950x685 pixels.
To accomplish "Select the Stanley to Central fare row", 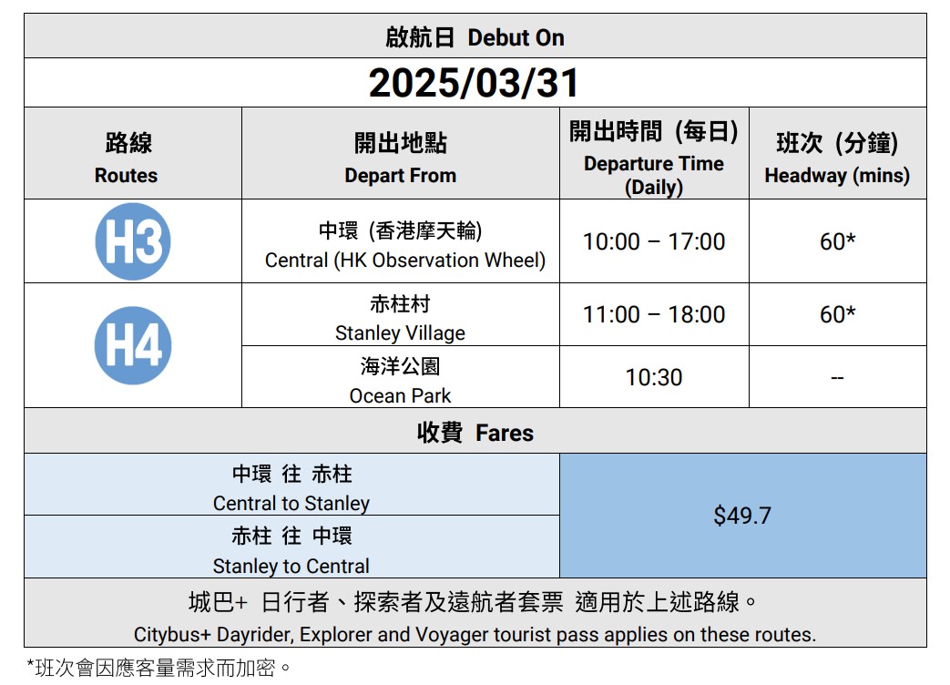I will point(291,549).
